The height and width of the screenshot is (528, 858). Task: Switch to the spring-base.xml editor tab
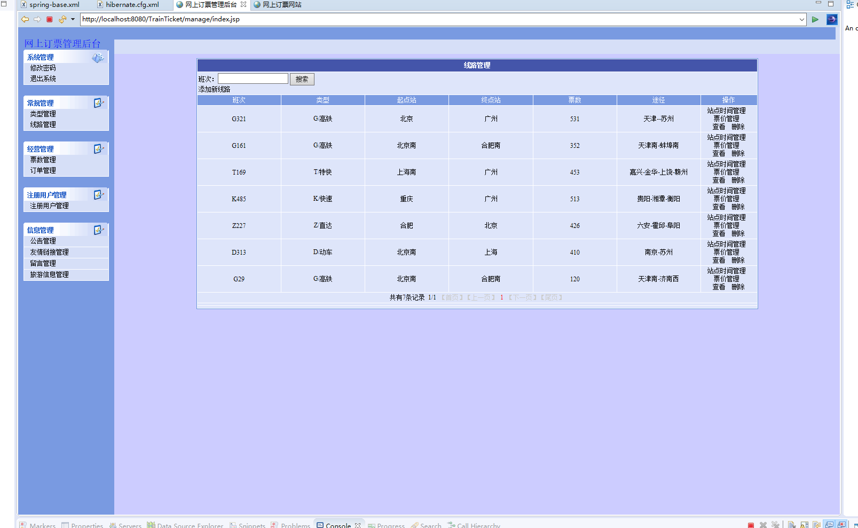click(x=50, y=4)
